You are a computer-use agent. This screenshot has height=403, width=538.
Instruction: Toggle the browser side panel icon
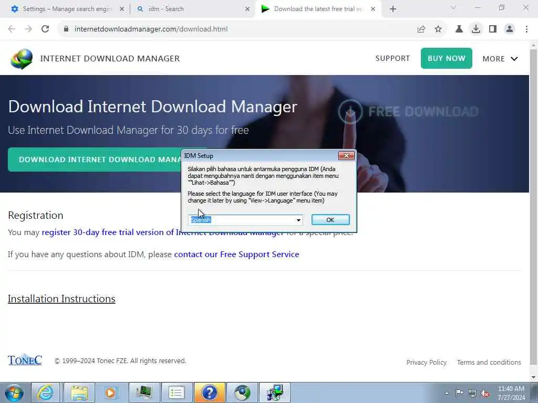click(x=493, y=29)
